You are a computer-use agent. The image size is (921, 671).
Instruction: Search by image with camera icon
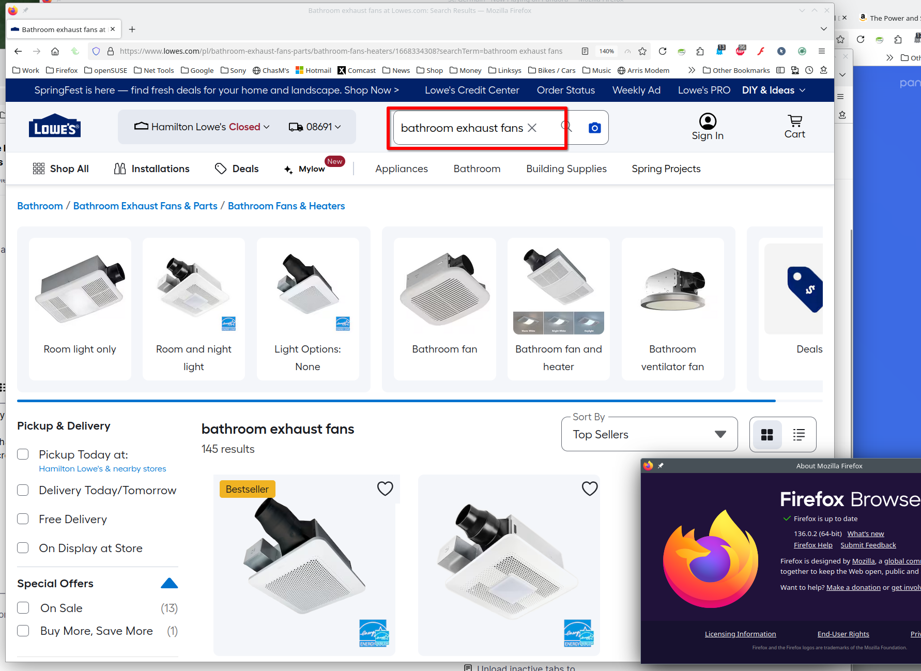pyautogui.click(x=595, y=128)
